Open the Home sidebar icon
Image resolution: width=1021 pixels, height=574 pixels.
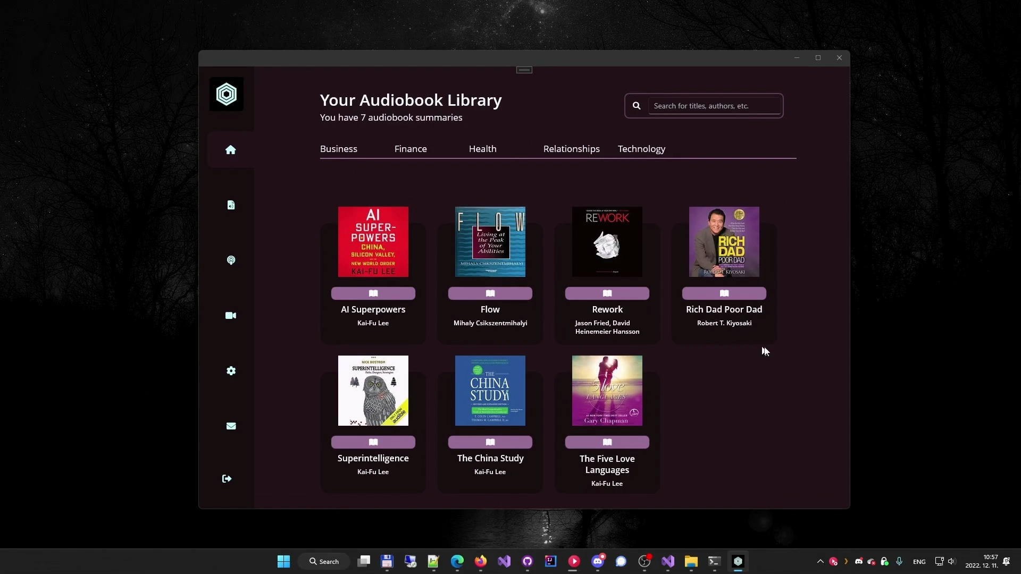point(230,150)
